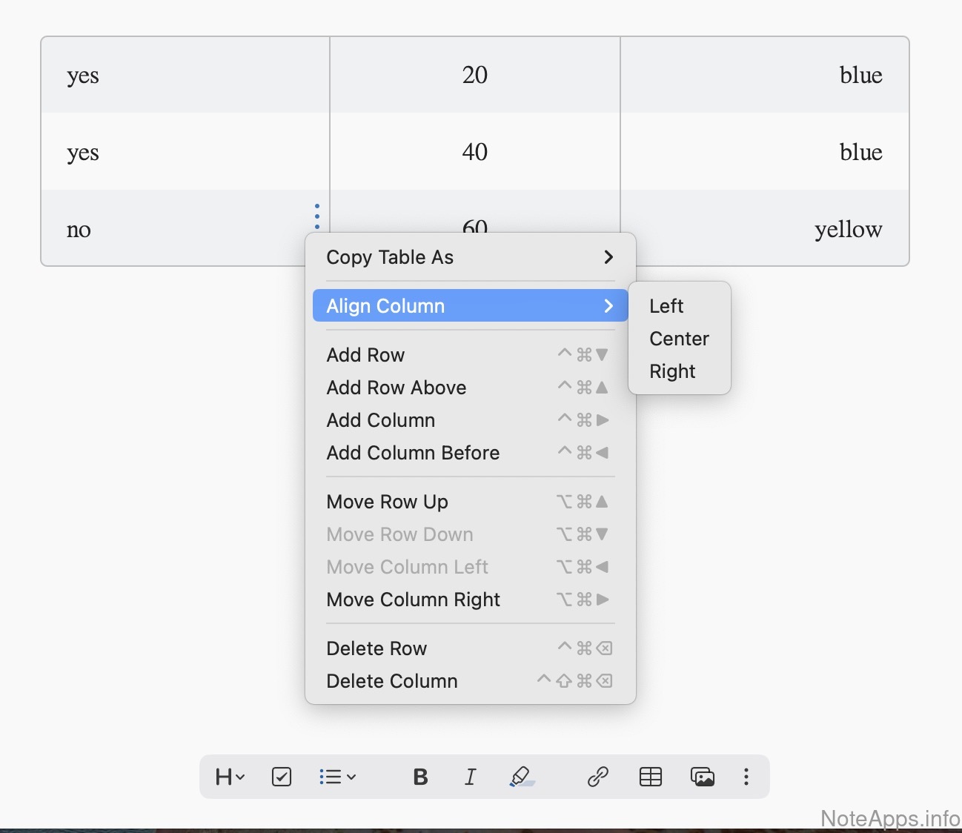Image resolution: width=962 pixels, height=833 pixels.
Task: Click the blue table handle dots
Action: 317,216
